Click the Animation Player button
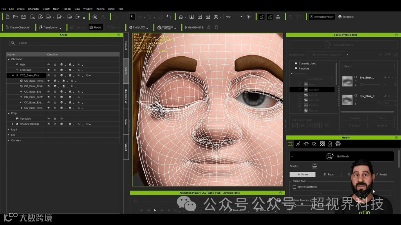 (x=322, y=17)
